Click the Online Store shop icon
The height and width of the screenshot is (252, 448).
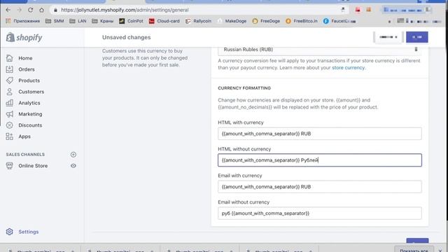(9, 166)
